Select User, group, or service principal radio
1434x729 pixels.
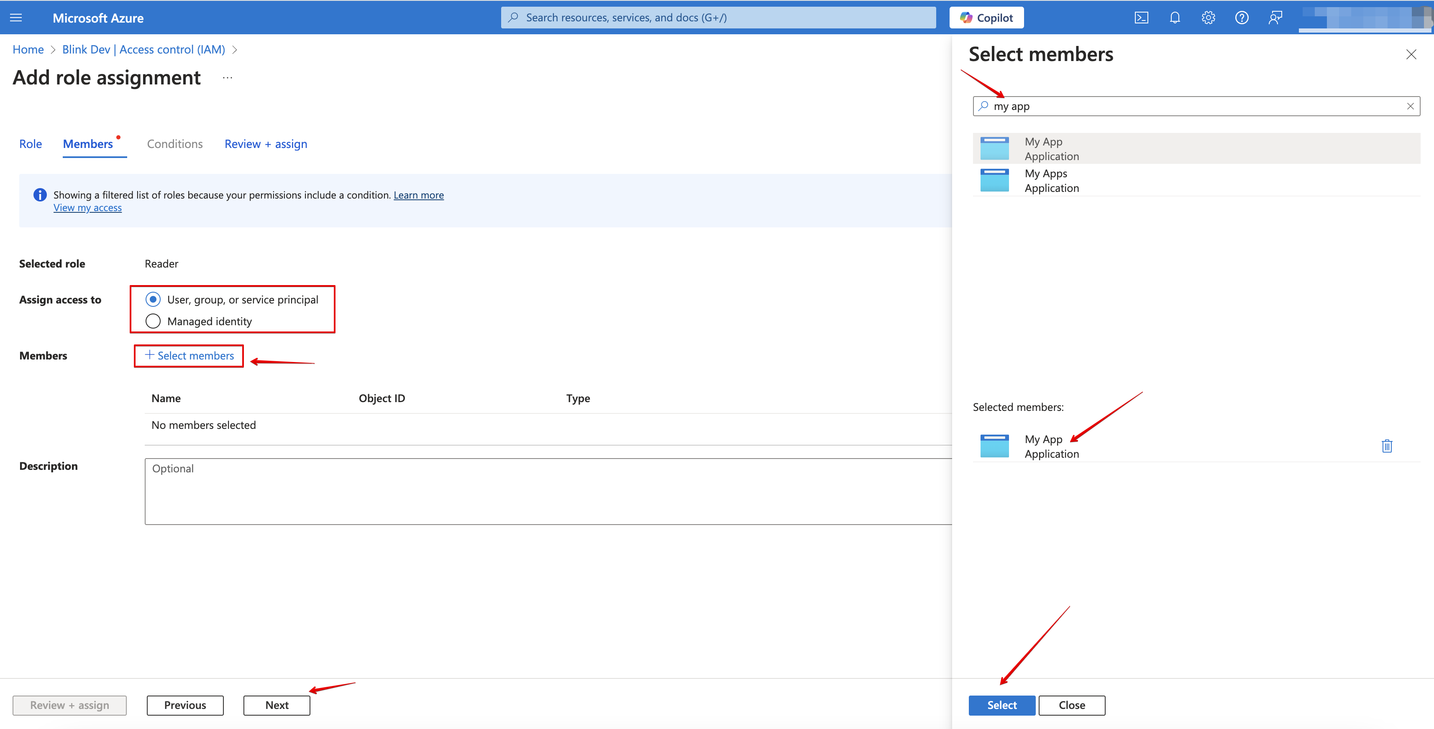coord(153,300)
